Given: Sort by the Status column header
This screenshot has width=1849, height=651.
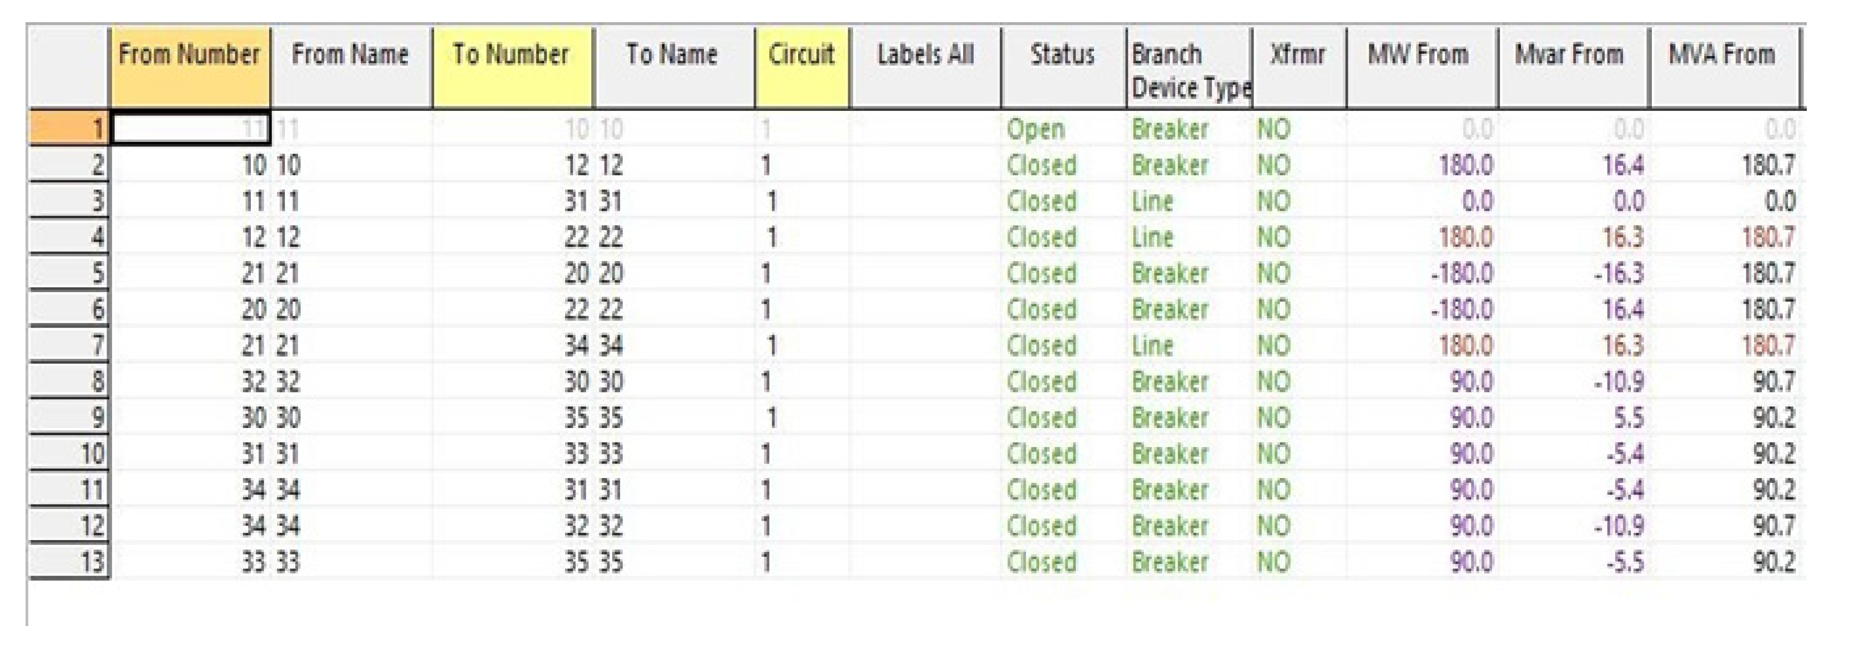Looking at the screenshot, I should pyautogui.click(x=1063, y=69).
